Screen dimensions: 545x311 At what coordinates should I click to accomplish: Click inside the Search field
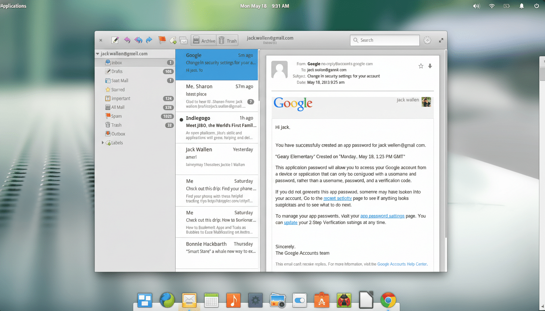click(384, 40)
